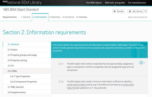Select the 2: Information tab

(40, 17)
